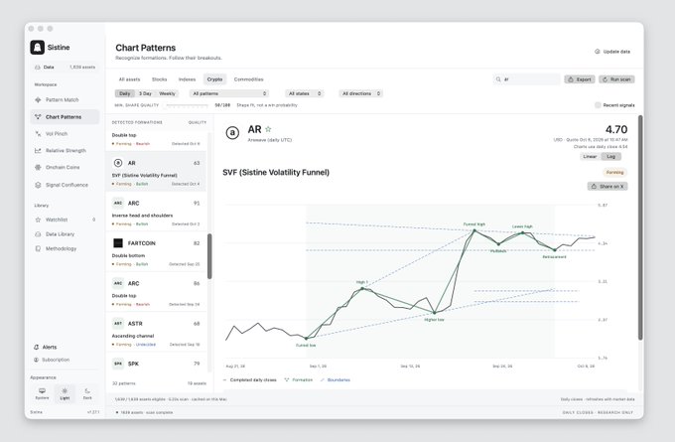Click the Run scan button
The width and height of the screenshot is (675, 442).
(x=616, y=79)
